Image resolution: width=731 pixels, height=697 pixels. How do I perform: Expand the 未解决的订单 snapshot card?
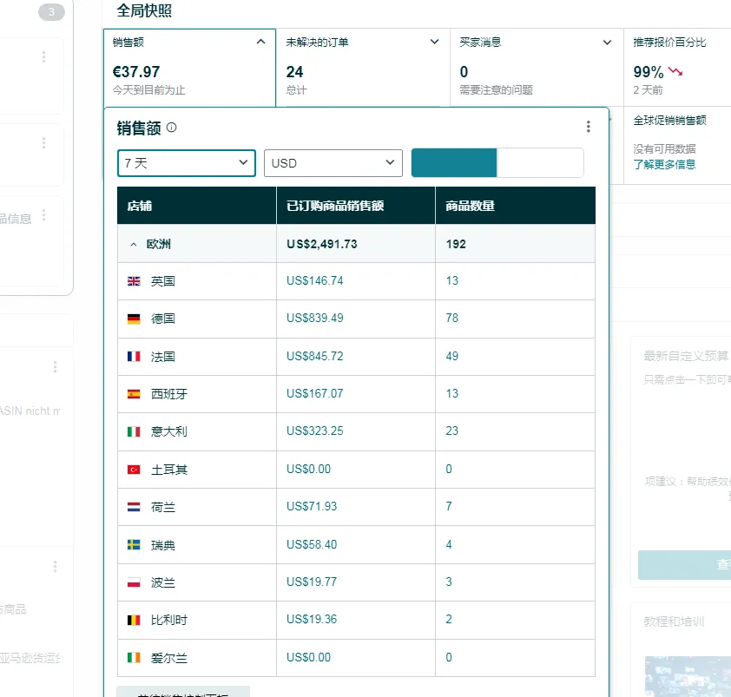pyautogui.click(x=434, y=42)
